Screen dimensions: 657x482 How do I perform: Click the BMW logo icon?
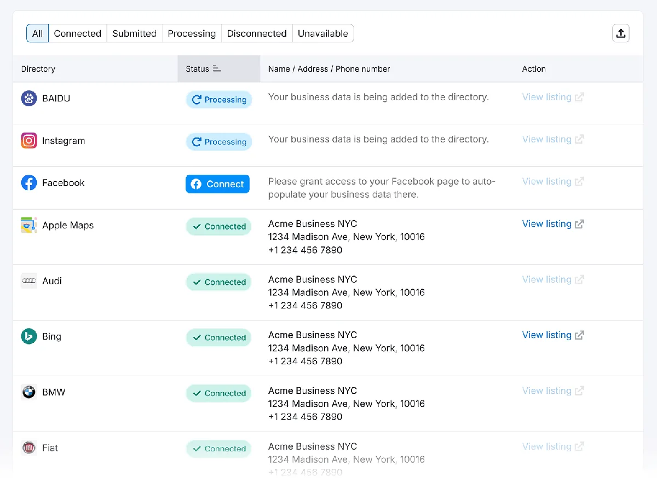[29, 392]
